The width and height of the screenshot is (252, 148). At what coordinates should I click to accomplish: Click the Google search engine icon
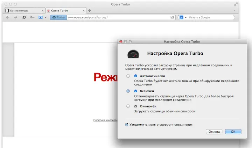click(x=182, y=17)
